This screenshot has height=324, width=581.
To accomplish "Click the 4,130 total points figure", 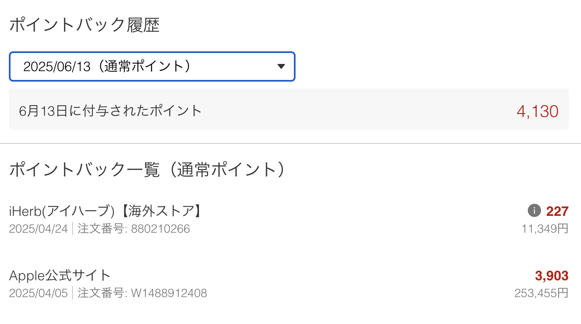I will [537, 112].
